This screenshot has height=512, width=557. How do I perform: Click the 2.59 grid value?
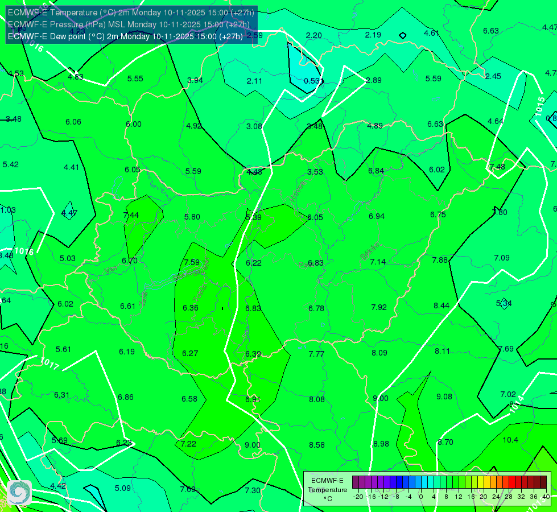(255, 35)
